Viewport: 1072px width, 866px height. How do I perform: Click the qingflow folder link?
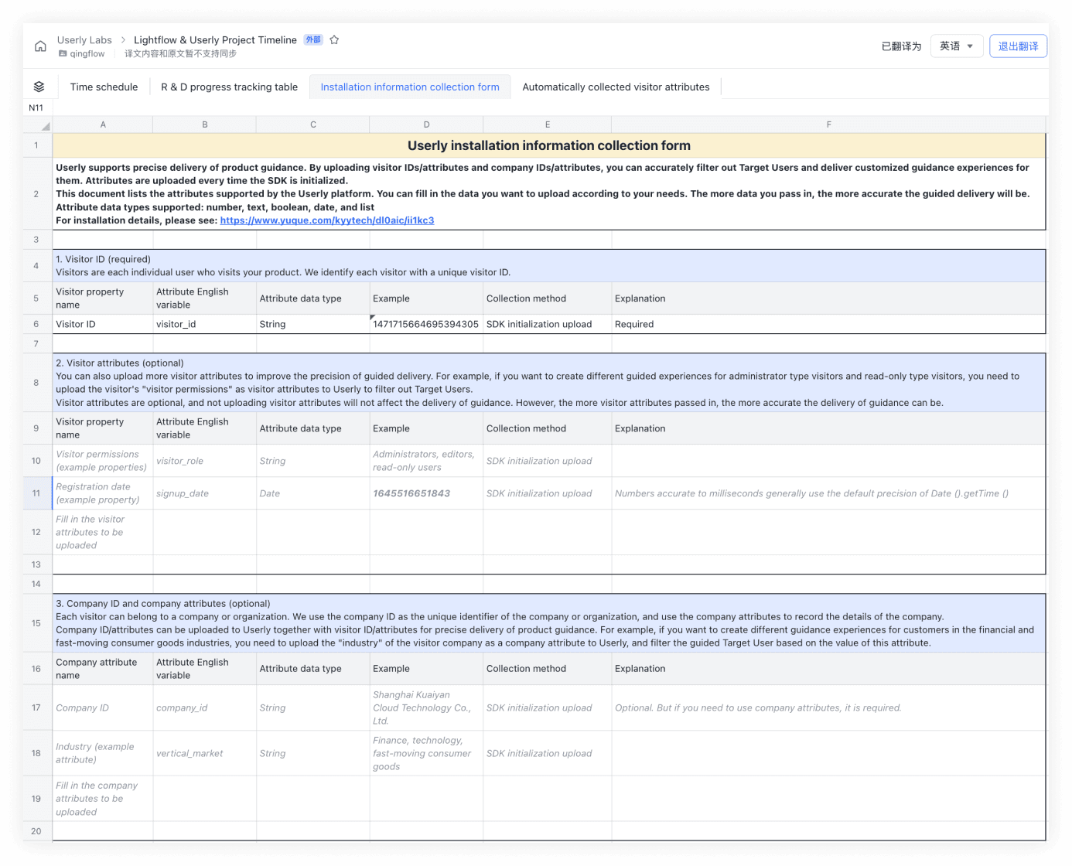point(87,54)
